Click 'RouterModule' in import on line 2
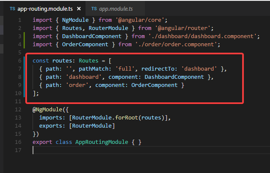This screenshot has height=173, width=270. pyautogui.click(x=108, y=28)
